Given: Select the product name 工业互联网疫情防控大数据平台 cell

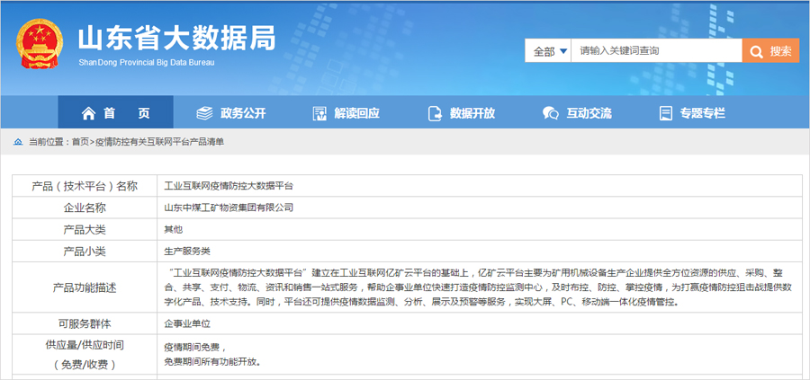Looking at the screenshot, I should (x=229, y=186).
